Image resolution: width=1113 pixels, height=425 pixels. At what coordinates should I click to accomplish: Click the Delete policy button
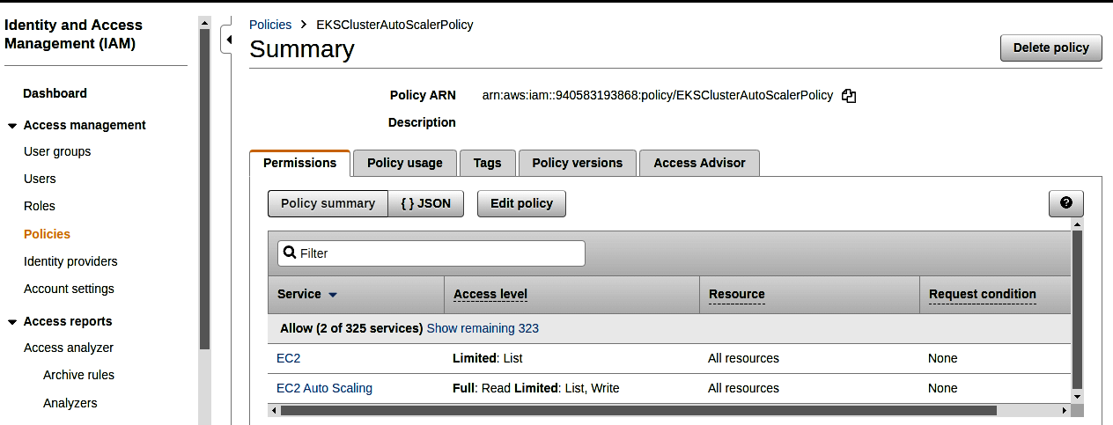1051,48
